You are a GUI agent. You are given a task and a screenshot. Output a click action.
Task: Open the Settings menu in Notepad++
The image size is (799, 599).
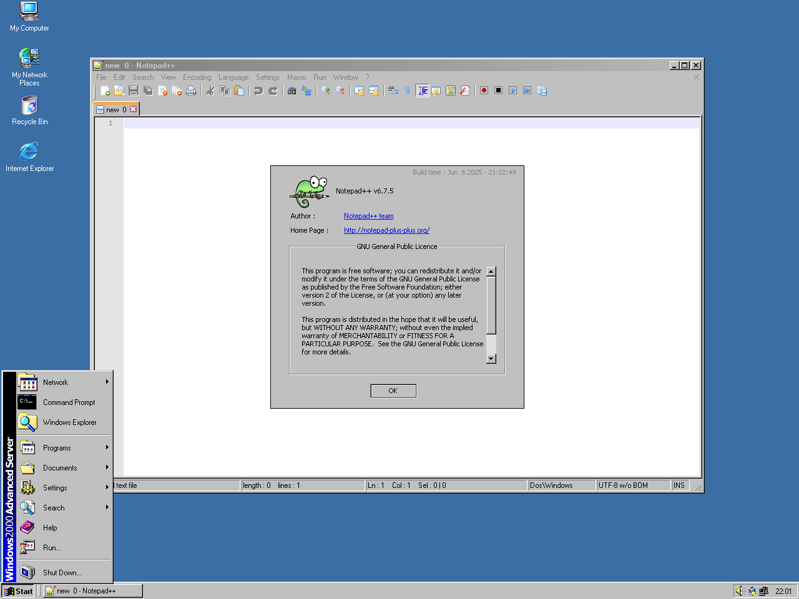tap(268, 77)
